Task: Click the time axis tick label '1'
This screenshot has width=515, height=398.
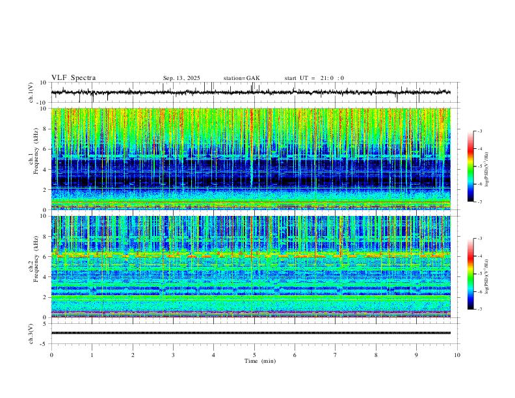Action: (92, 355)
